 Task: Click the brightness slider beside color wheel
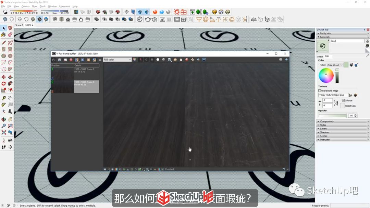337,76
